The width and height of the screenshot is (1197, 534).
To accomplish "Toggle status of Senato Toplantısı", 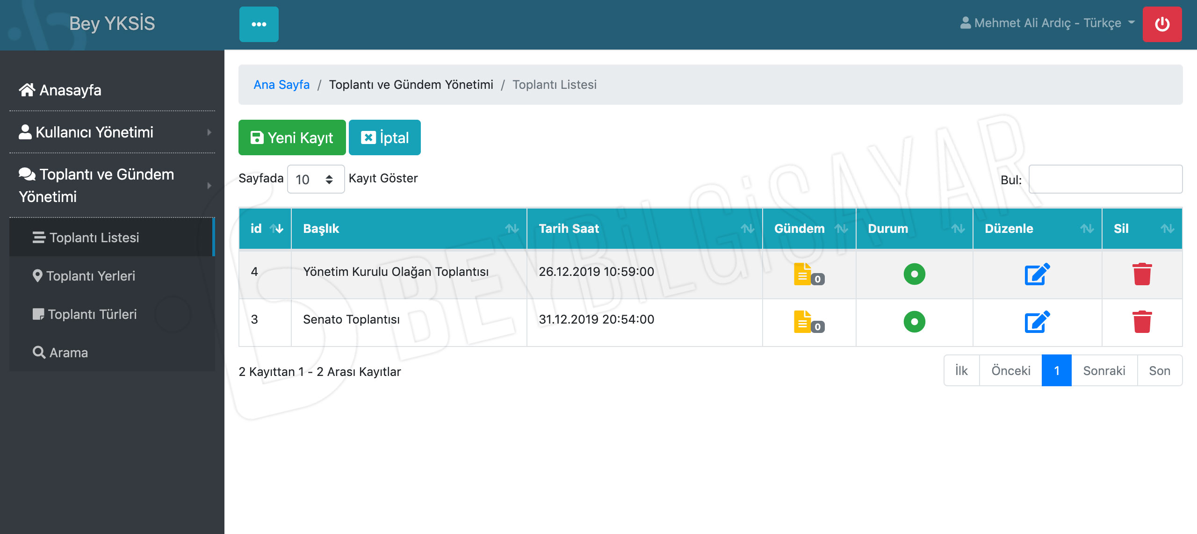I will pyautogui.click(x=914, y=322).
